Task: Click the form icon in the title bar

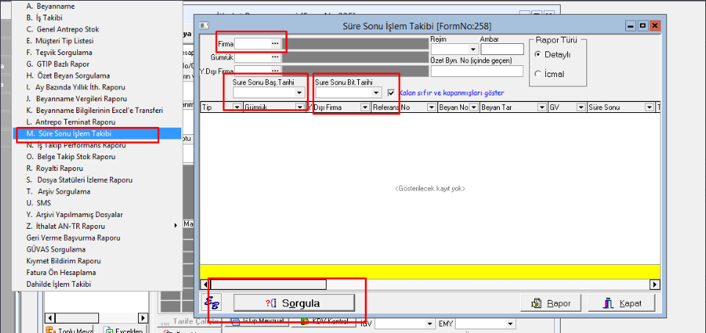Action: pyautogui.click(x=205, y=26)
